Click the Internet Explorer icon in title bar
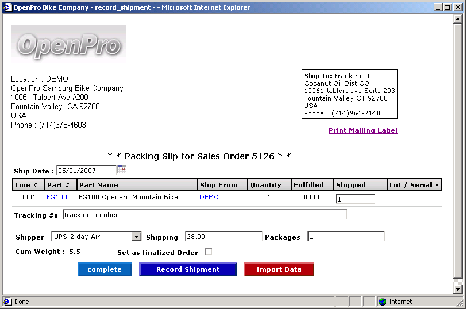 click(x=7, y=7)
